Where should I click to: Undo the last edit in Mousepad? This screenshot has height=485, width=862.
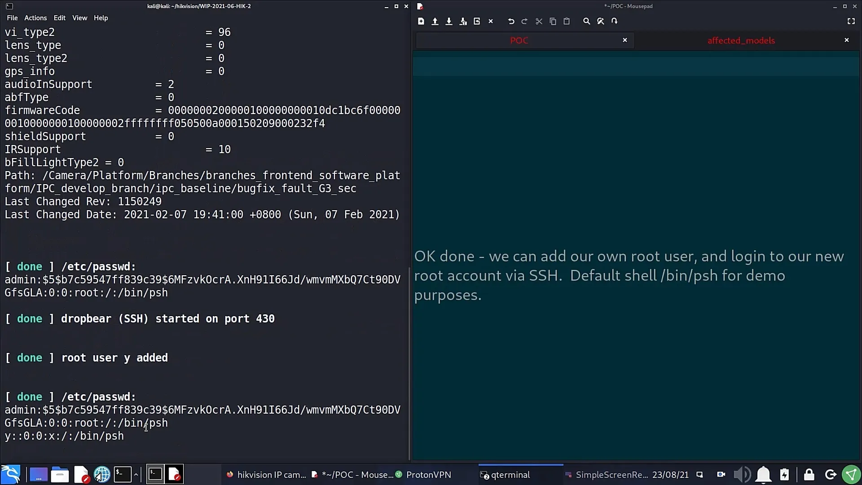click(511, 21)
